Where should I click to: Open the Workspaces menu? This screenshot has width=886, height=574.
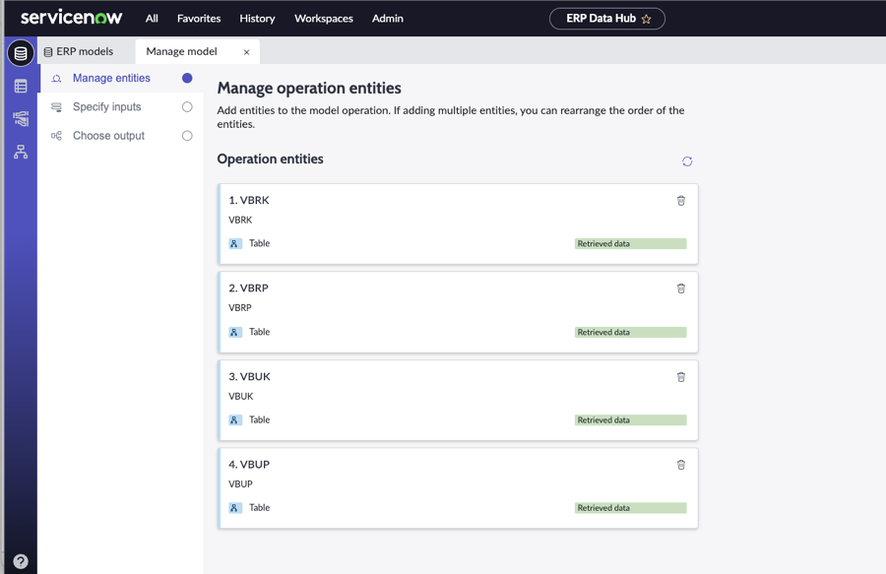(x=324, y=19)
